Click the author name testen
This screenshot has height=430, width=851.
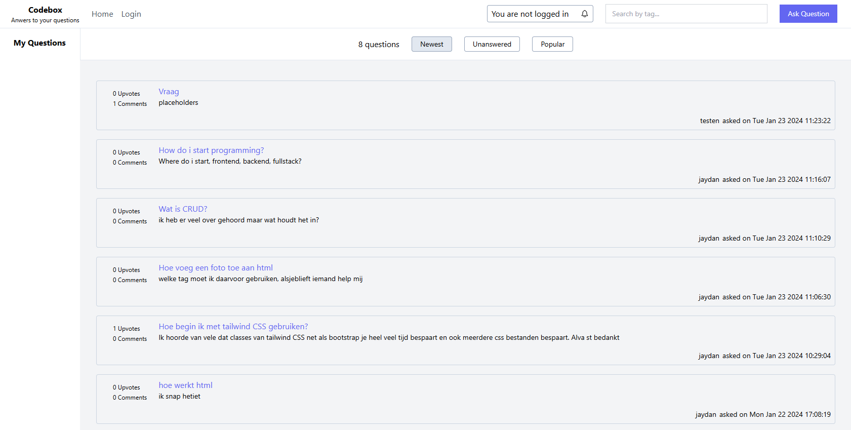[709, 121]
